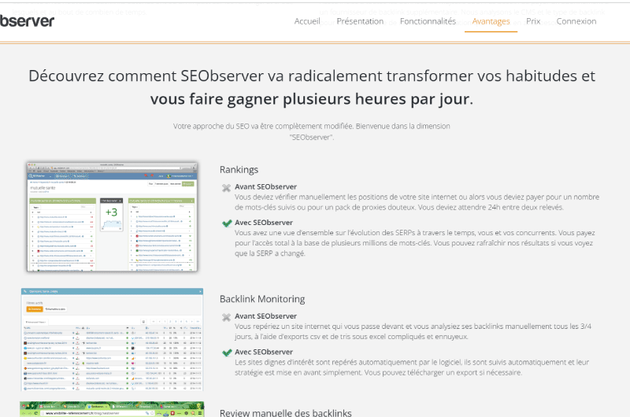Click the green checkmark under Backlink Monitoring

point(227,352)
